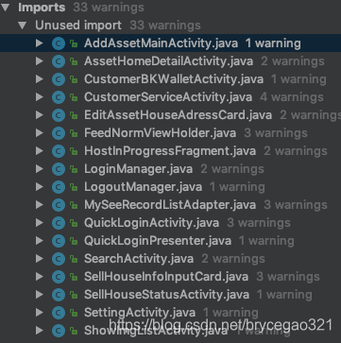Select EditAssetHouseAdressCard.java file name
This screenshot has height=343, width=341.
(178, 115)
